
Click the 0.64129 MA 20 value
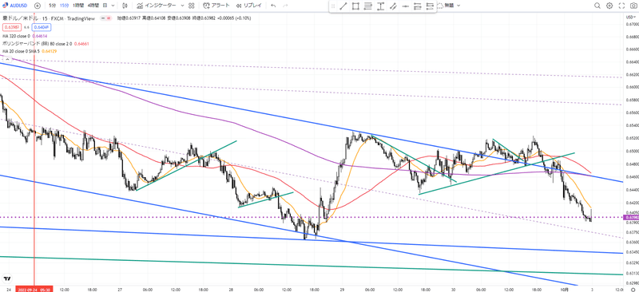point(49,50)
